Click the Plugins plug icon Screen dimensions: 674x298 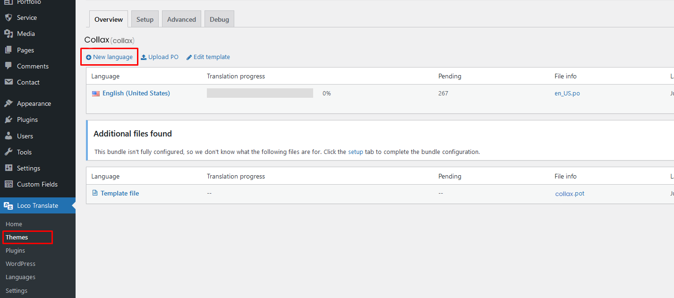(9, 119)
